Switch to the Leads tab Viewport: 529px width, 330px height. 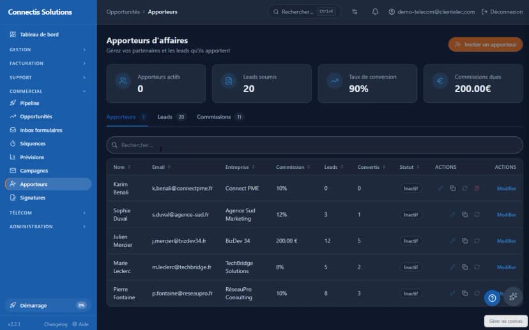tap(172, 117)
